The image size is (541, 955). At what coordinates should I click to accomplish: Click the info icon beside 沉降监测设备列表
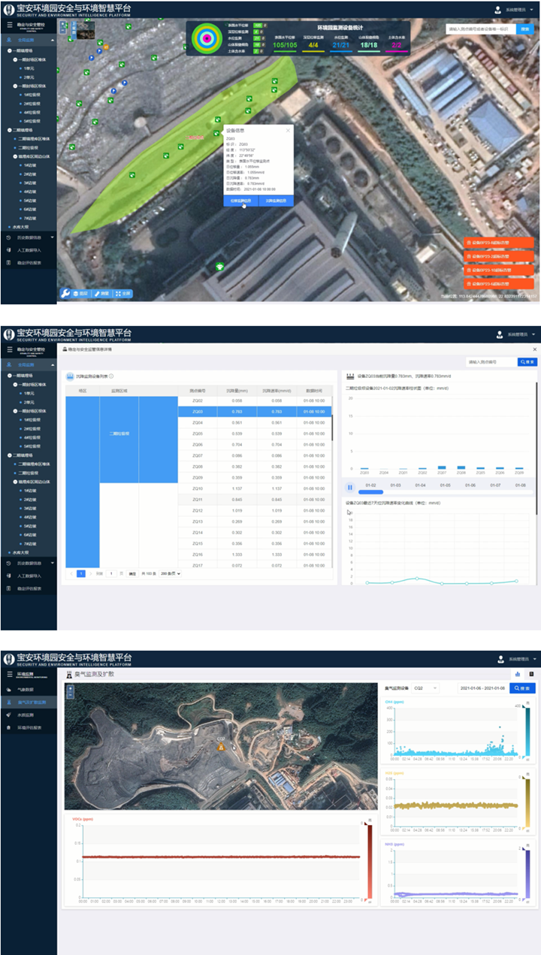point(111,376)
